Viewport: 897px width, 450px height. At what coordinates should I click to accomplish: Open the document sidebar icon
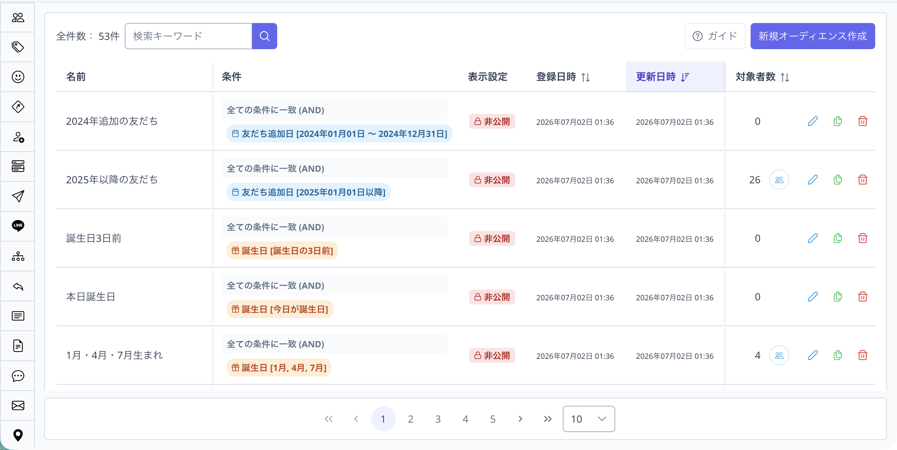(18, 346)
